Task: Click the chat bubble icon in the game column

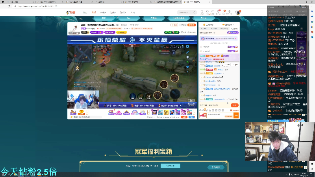Action: coord(187,66)
